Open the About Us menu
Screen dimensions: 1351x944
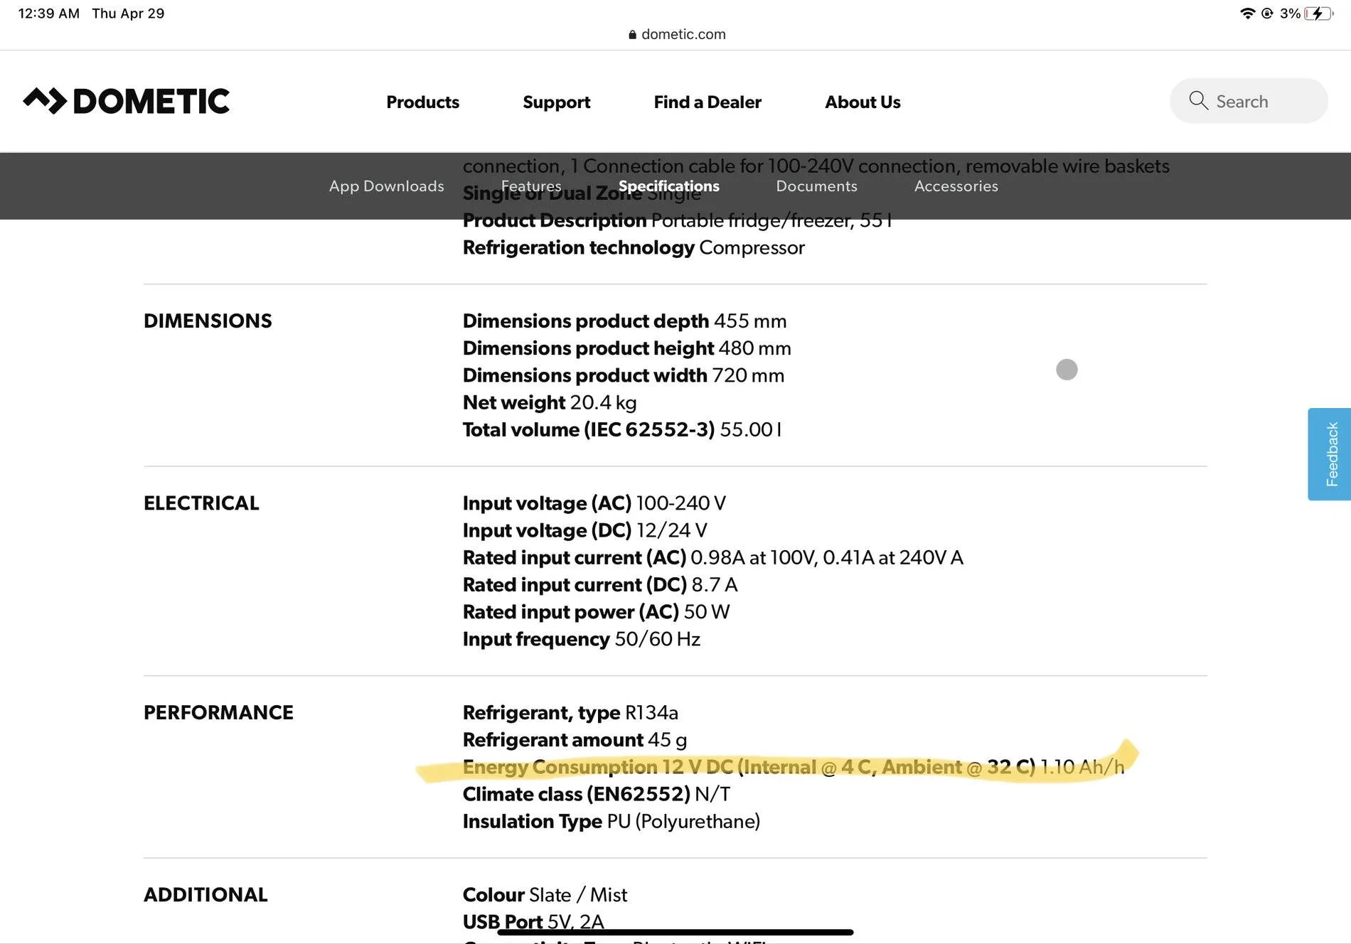863,102
